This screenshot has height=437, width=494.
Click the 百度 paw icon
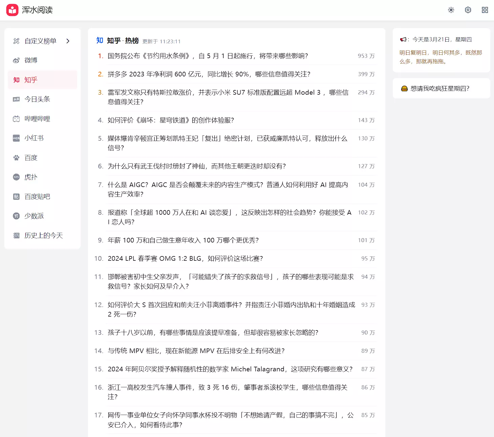point(16,158)
